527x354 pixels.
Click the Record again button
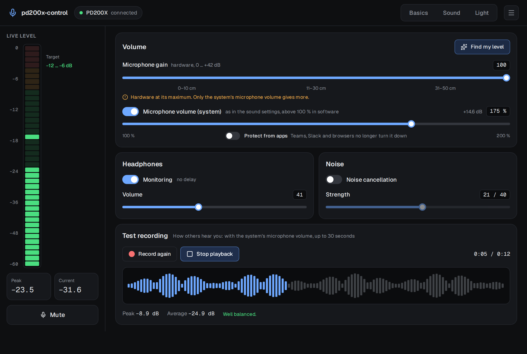coord(150,254)
